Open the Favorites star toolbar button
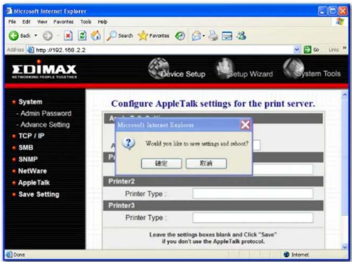This screenshot has width=352, height=262. pos(153,36)
